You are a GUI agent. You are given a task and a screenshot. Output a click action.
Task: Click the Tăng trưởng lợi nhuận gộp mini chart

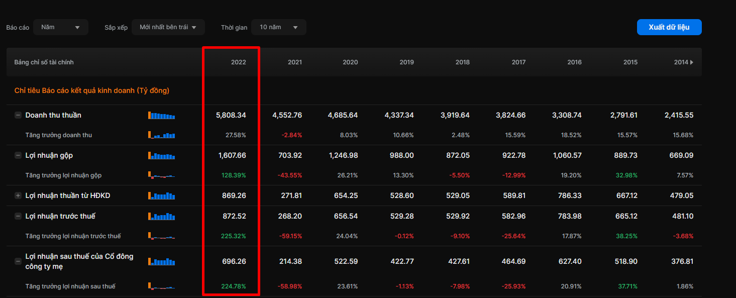pyautogui.click(x=161, y=175)
